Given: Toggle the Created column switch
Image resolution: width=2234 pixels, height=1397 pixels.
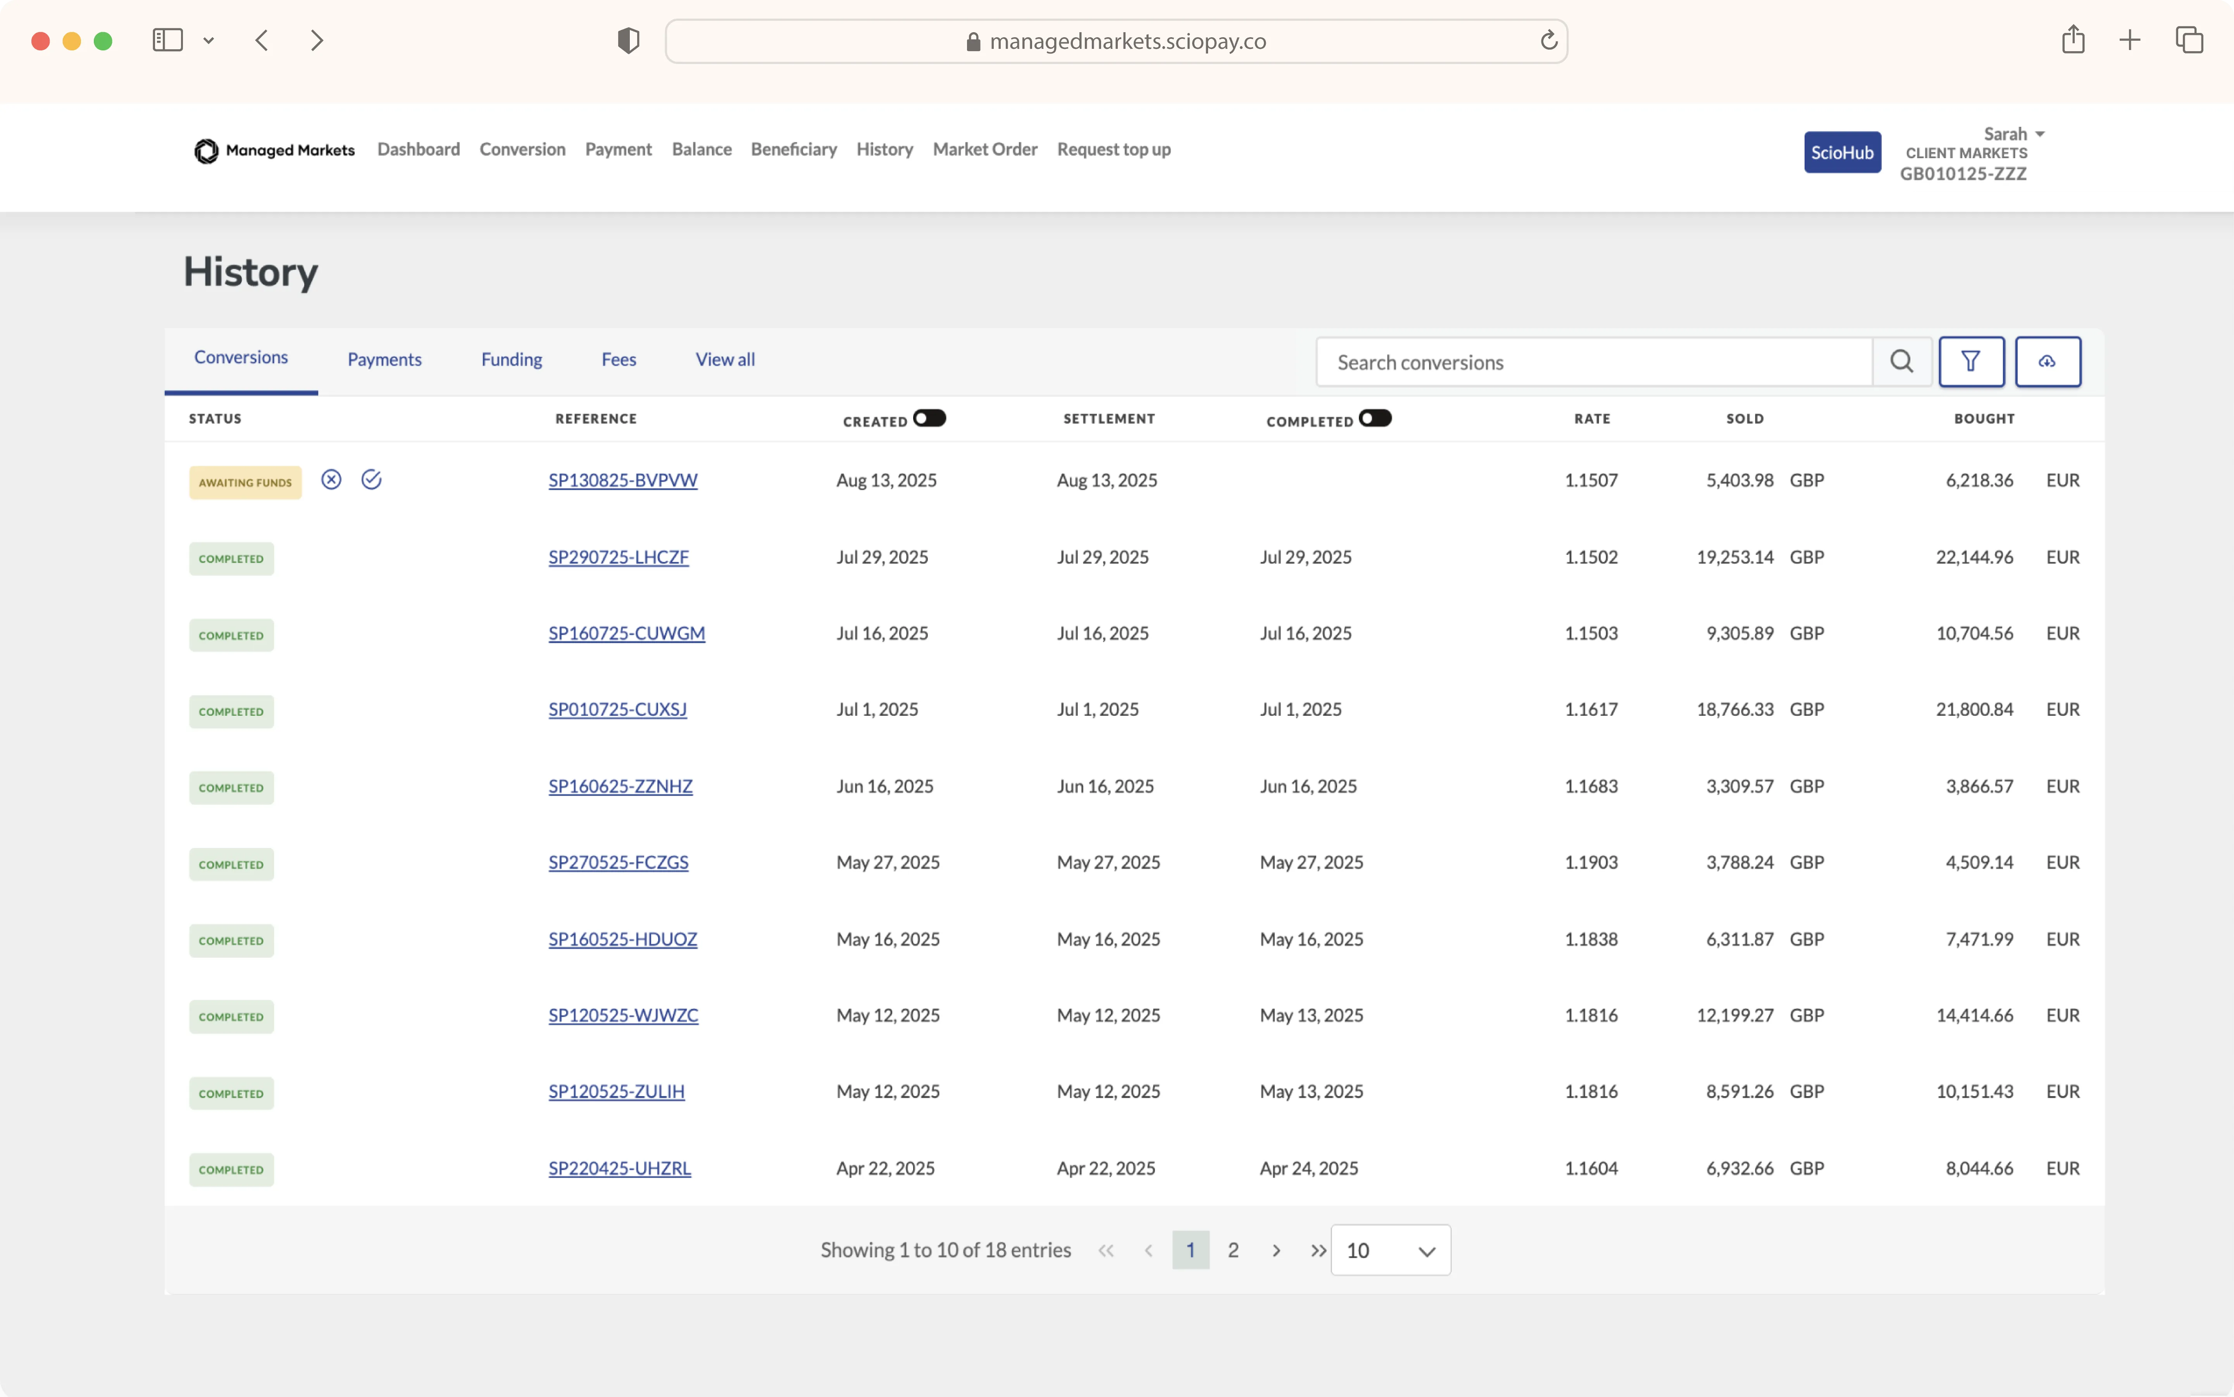Looking at the screenshot, I should [929, 418].
